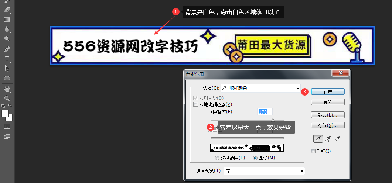Click the 颜色容差 slider handle

pos(273,120)
